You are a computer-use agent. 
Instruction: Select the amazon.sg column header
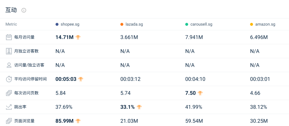265,24
